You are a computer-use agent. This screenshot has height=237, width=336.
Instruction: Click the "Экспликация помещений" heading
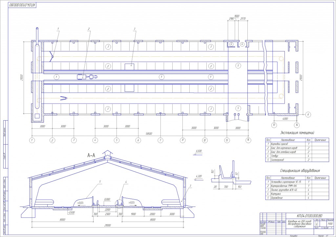coord(297,133)
